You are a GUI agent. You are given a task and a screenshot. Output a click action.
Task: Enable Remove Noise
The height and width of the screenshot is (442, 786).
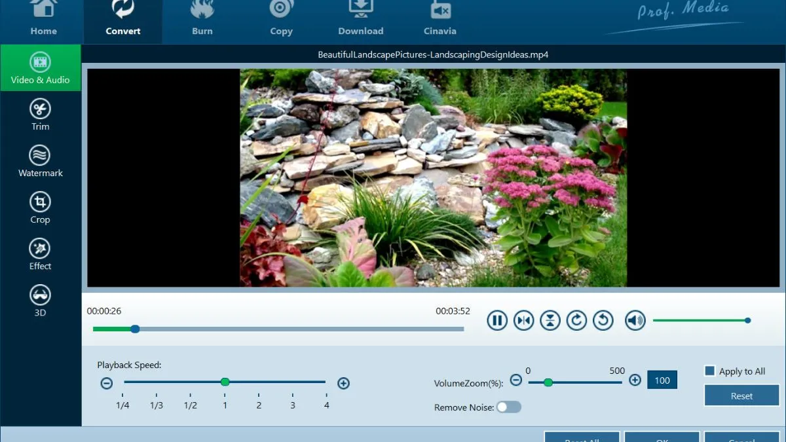pyautogui.click(x=510, y=407)
